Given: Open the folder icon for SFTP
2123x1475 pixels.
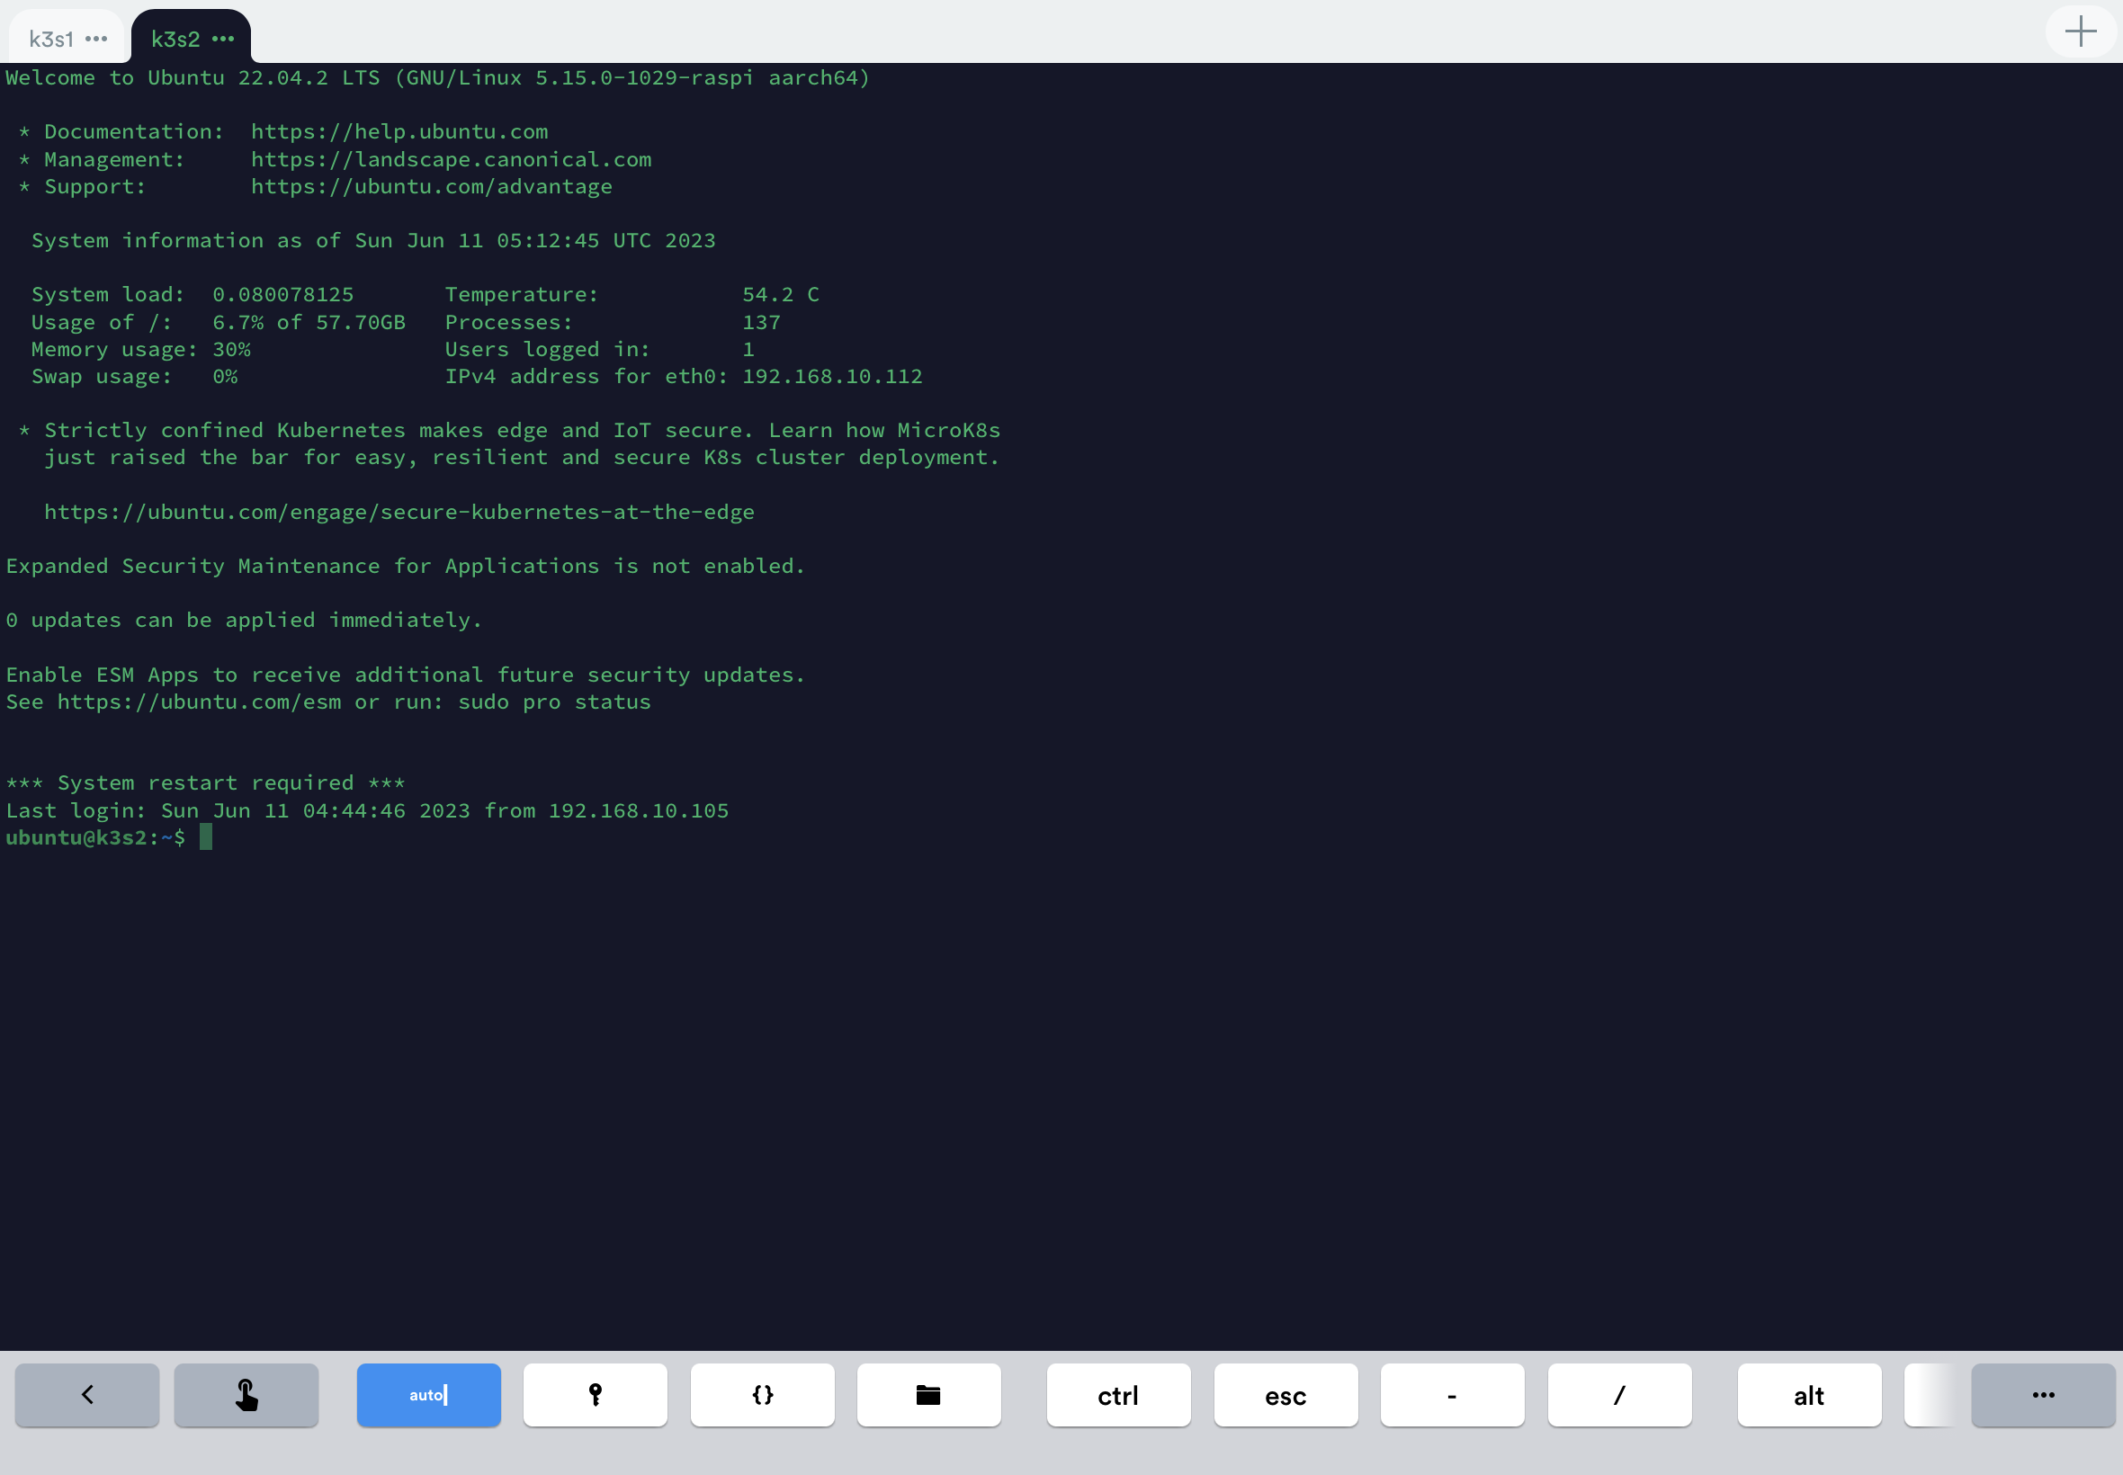Looking at the screenshot, I should 928,1396.
